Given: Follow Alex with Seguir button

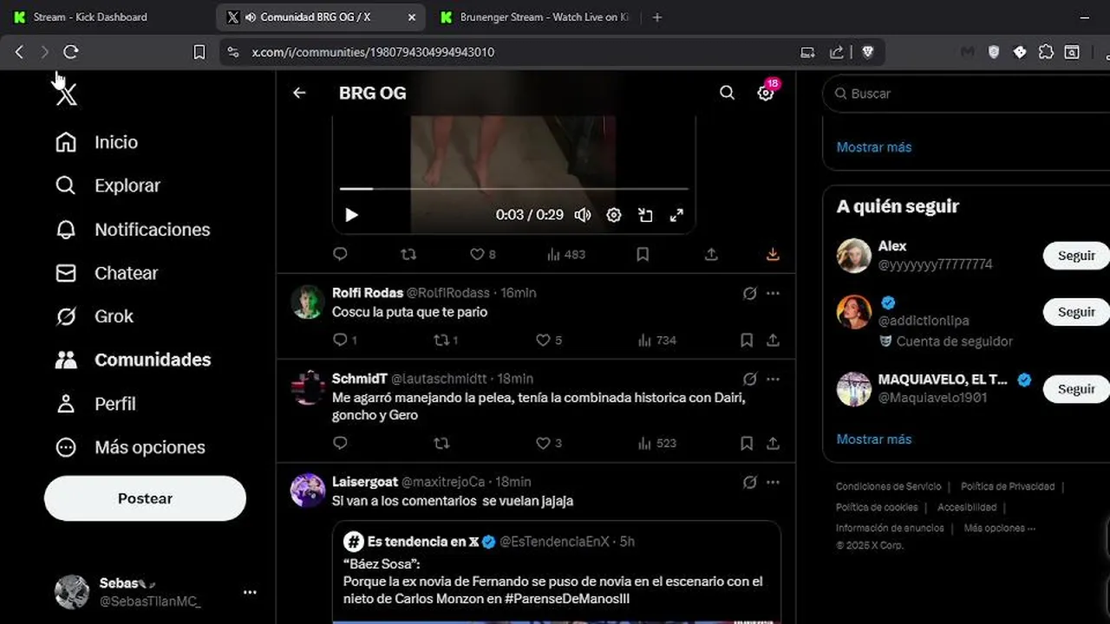Looking at the screenshot, I should [x=1076, y=256].
